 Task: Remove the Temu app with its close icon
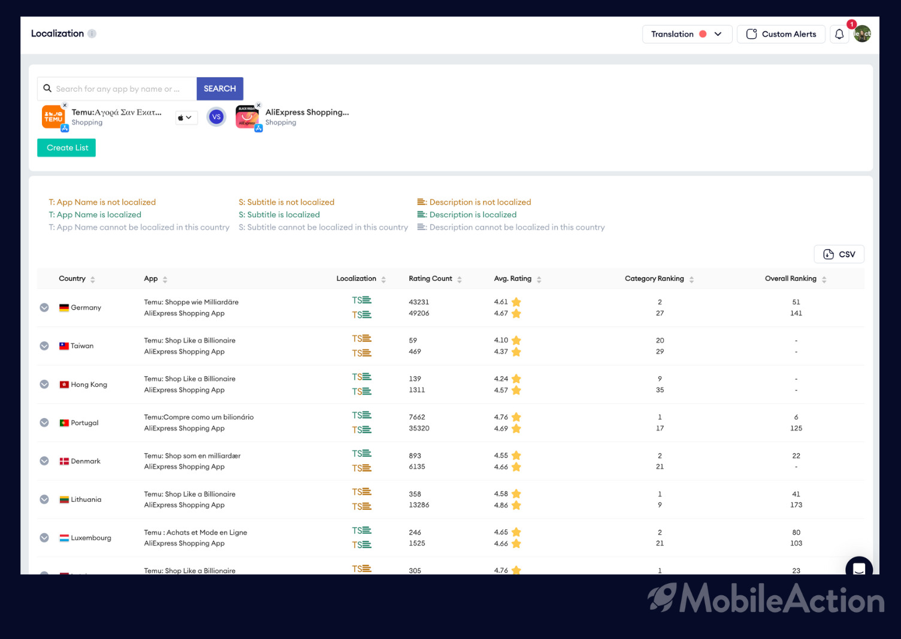coord(65,105)
